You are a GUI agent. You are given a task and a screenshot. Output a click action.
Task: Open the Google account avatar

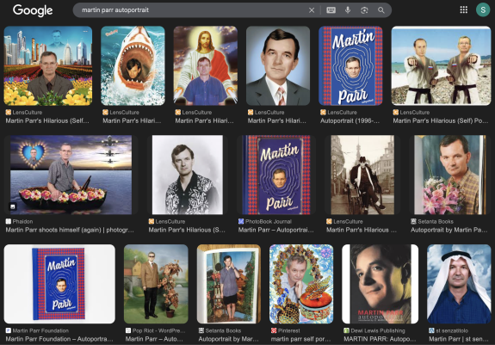[x=483, y=9]
